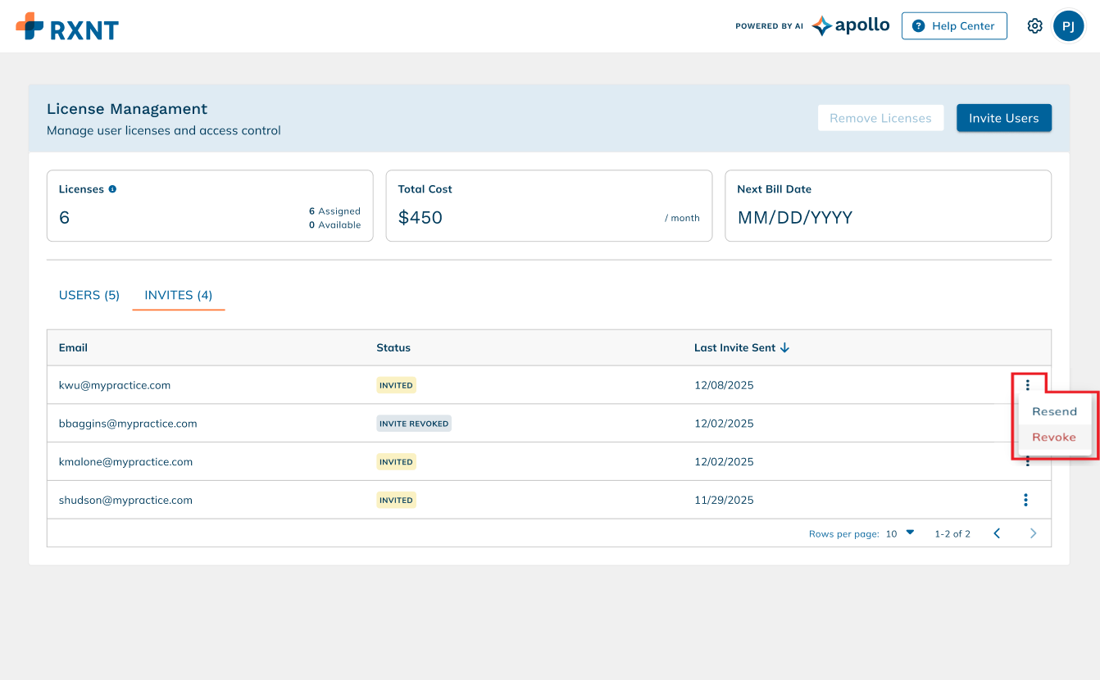
Task: Click the Remove Licenses button
Action: coord(880,118)
